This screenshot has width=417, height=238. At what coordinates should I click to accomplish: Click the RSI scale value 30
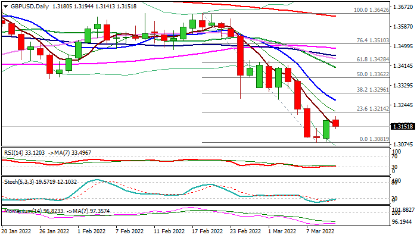(394, 167)
